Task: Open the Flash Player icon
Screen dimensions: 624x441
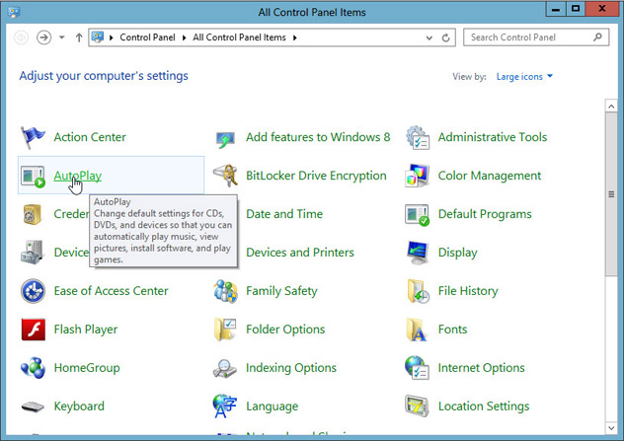Action: pos(33,330)
